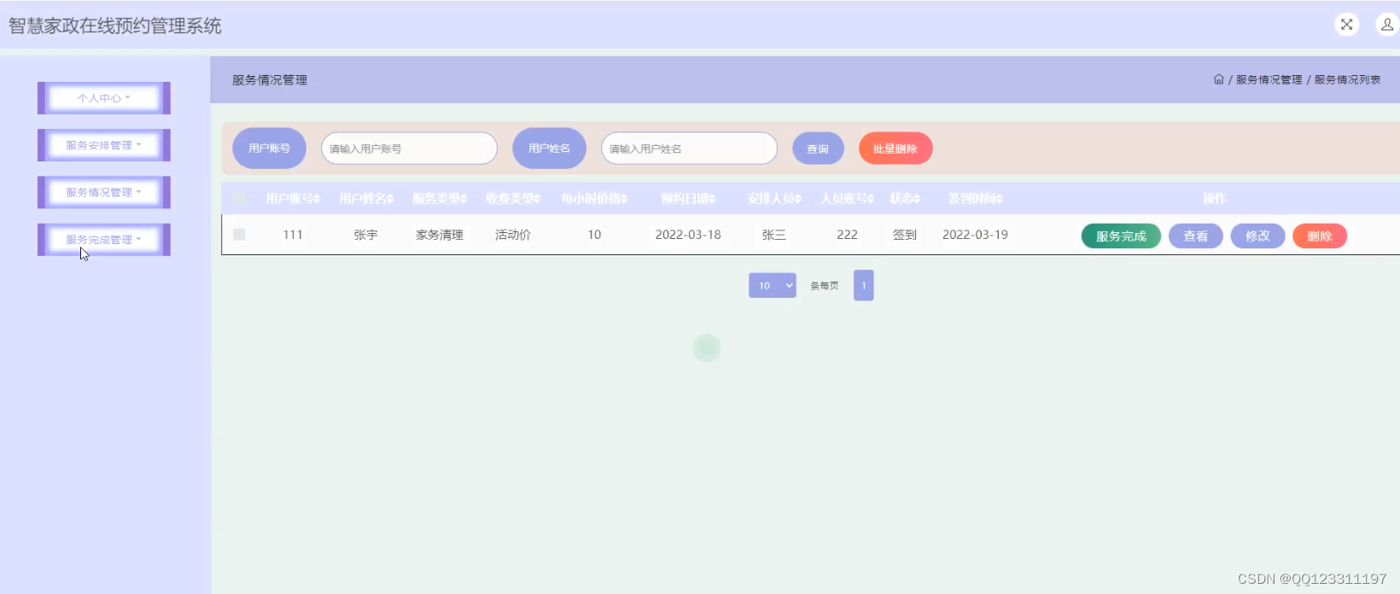Expand the 服务情况管理 menu
The height and width of the screenshot is (594, 1400).
104,192
